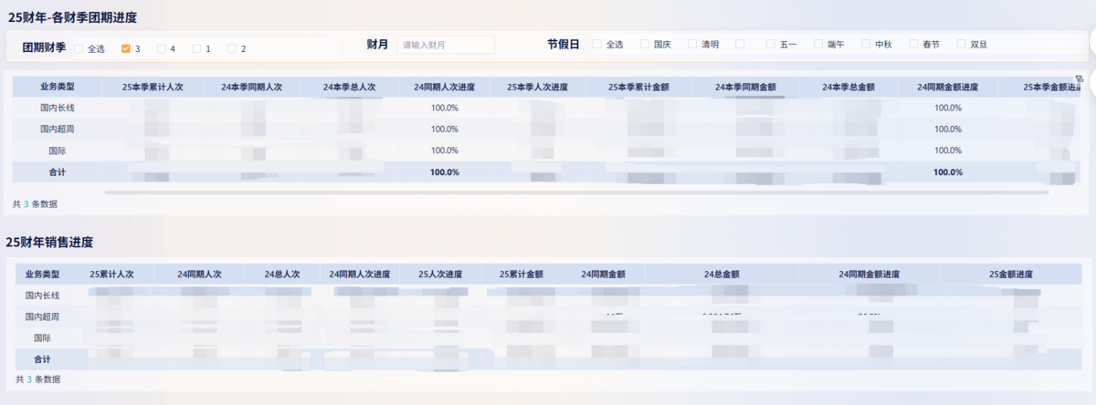Check the 端午 holiday option
This screenshot has height=405, width=1096.
818,44
